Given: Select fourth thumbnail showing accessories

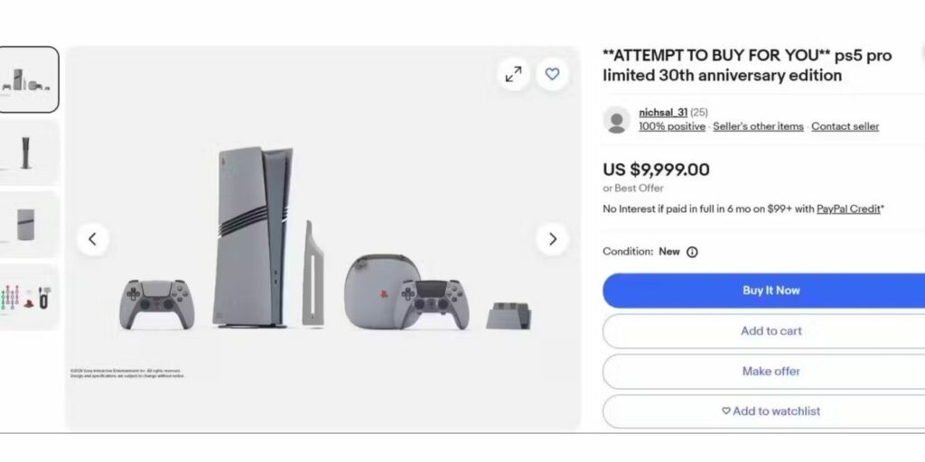Looking at the screenshot, I should coord(28,298).
